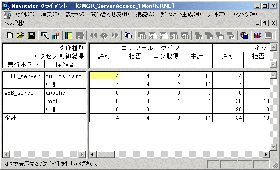Viewport: 280px width, 170px height.
Task: Click the アクセス制御結果 header cell
Action: tap(44, 56)
